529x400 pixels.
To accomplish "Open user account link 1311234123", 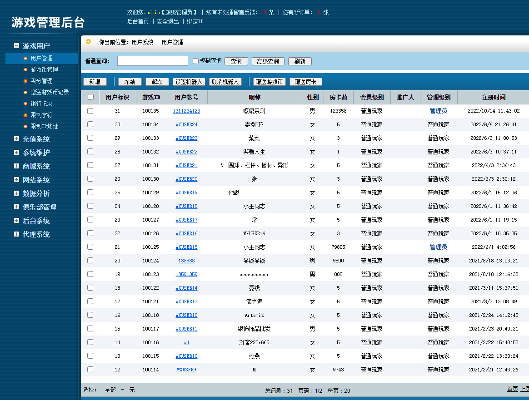I will [x=187, y=111].
